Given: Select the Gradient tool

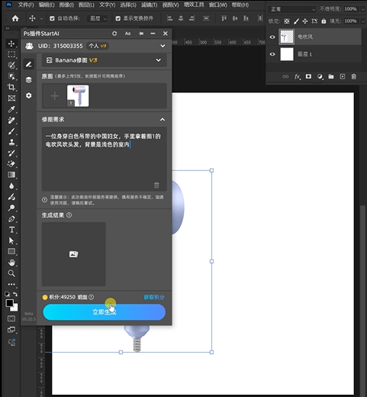Looking at the screenshot, I should (11, 175).
